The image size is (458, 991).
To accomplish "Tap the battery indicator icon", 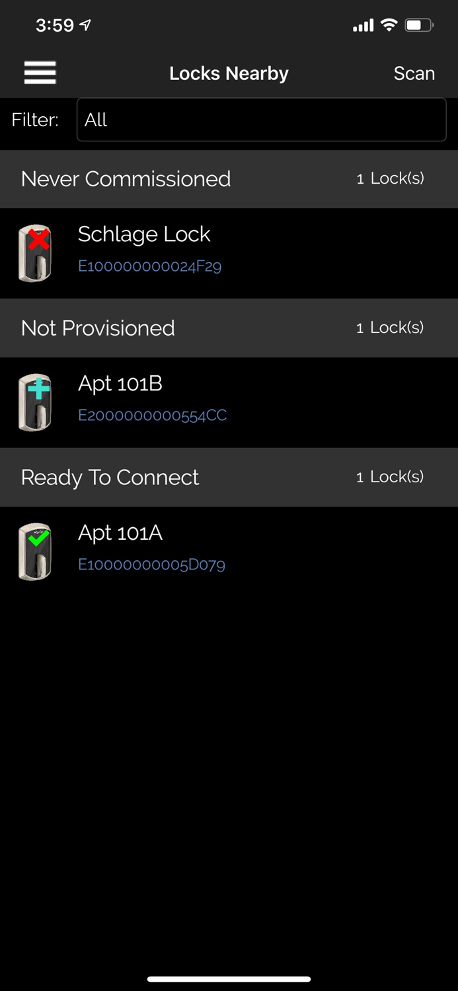I will tap(419, 26).
